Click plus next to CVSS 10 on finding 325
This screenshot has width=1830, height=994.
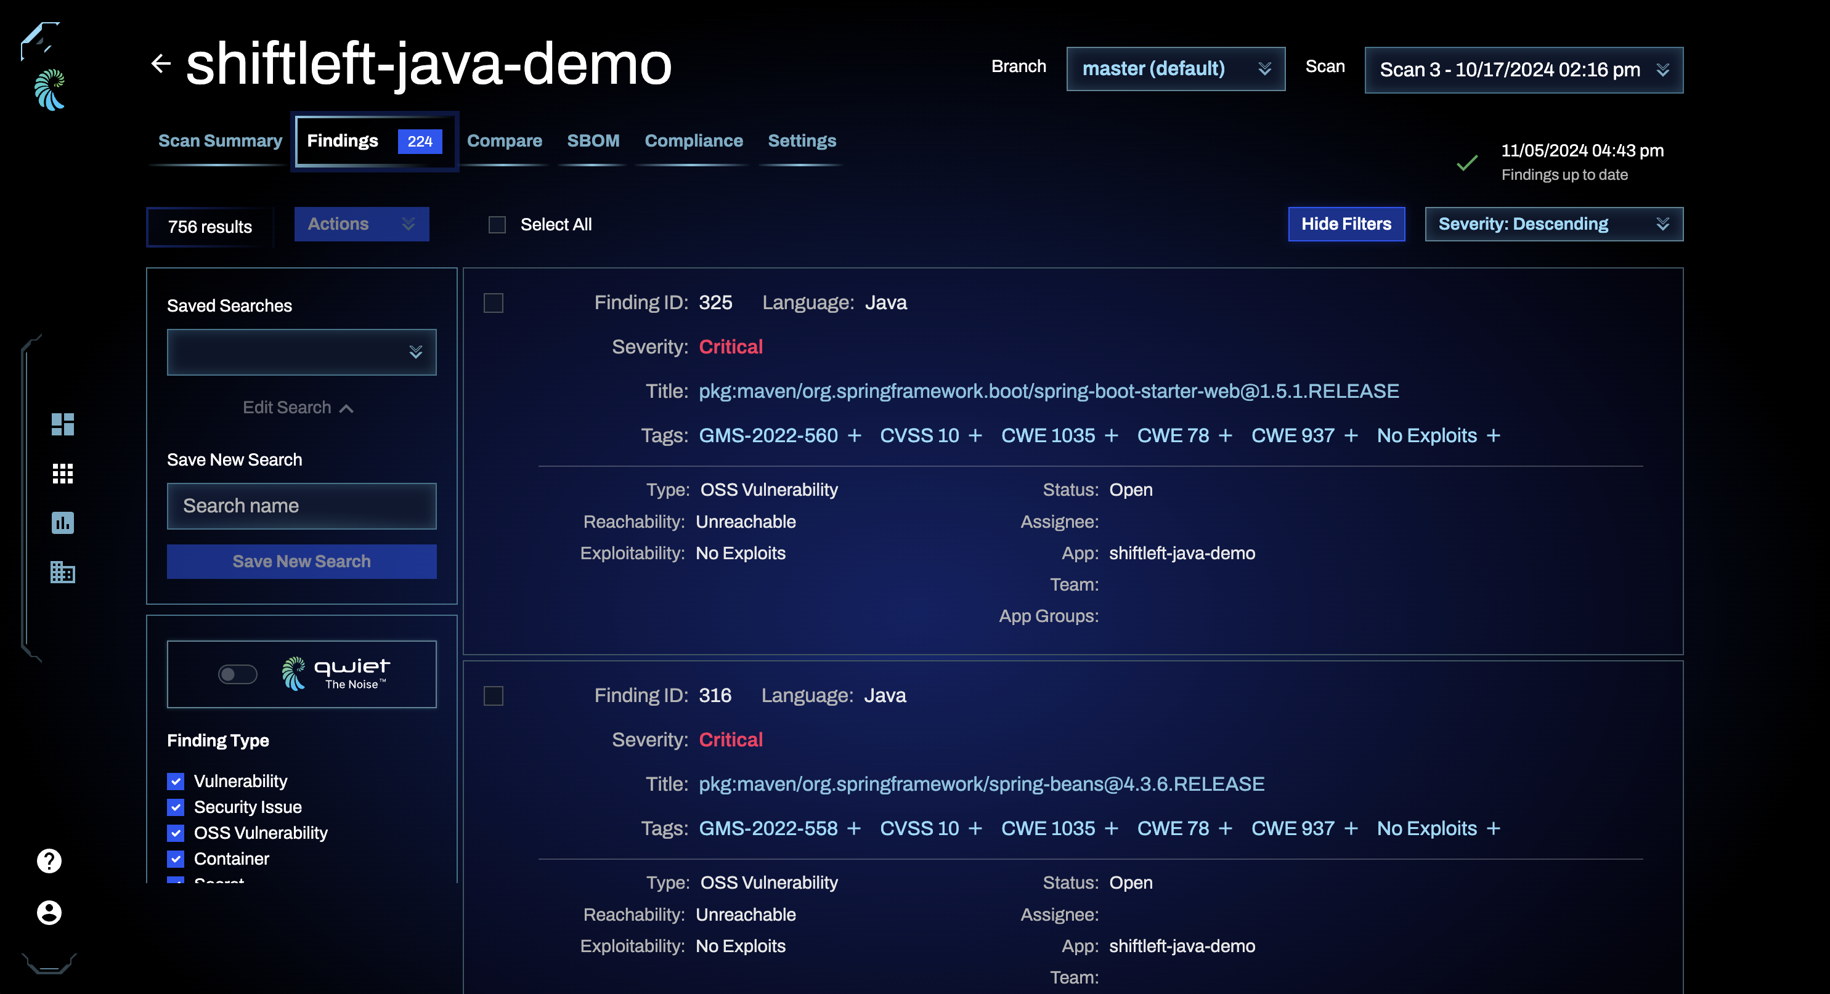[975, 435]
